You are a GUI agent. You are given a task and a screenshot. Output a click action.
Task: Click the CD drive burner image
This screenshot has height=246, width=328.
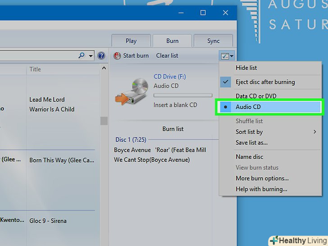click(x=132, y=91)
